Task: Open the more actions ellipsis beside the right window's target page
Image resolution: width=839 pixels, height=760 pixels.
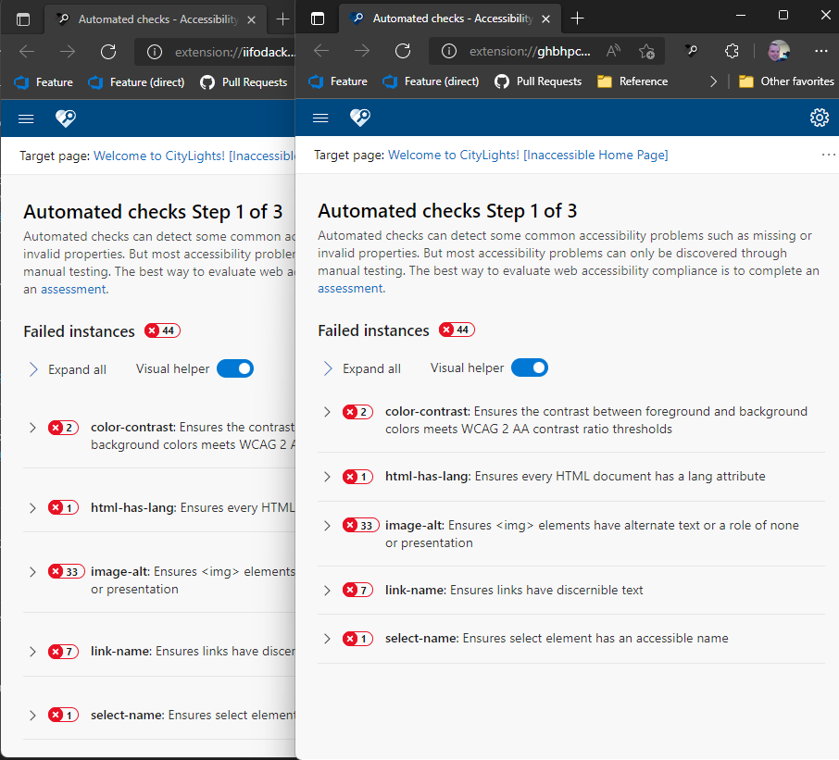Action: (828, 156)
